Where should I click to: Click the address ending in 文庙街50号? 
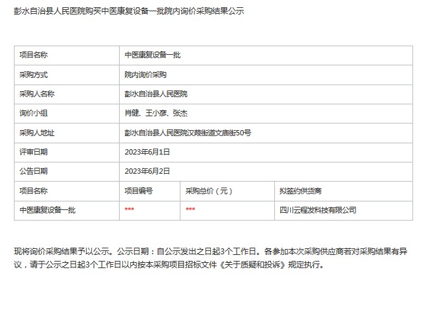tap(188, 133)
